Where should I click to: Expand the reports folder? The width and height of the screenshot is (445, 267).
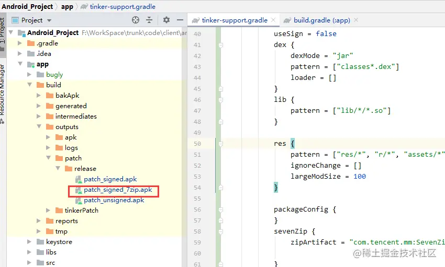point(39,221)
